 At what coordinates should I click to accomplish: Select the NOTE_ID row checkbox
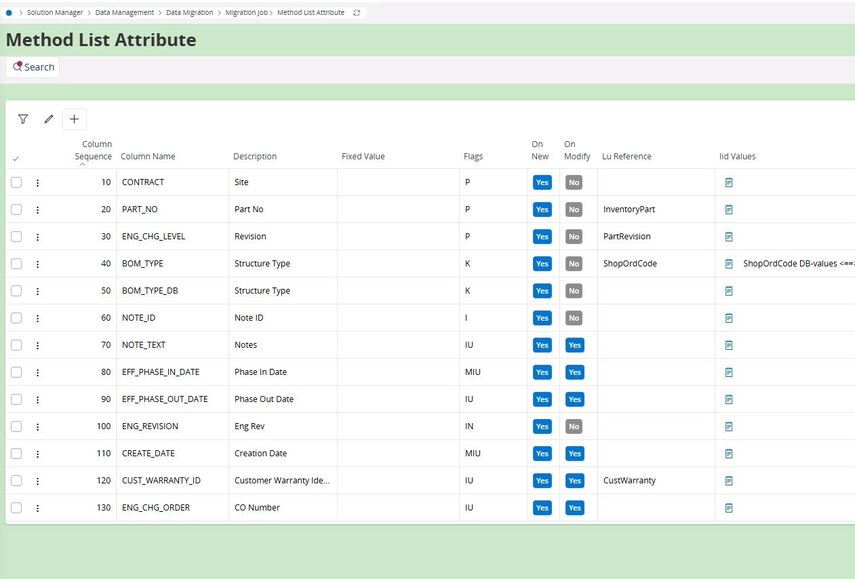(16, 318)
